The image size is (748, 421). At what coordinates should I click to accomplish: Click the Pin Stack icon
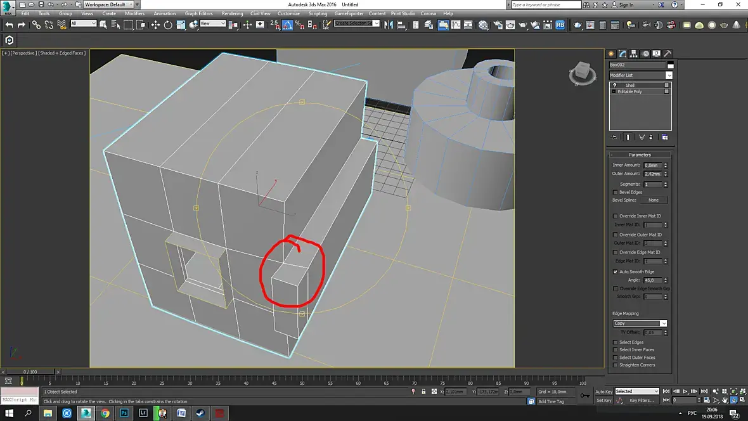click(x=614, y=137)
